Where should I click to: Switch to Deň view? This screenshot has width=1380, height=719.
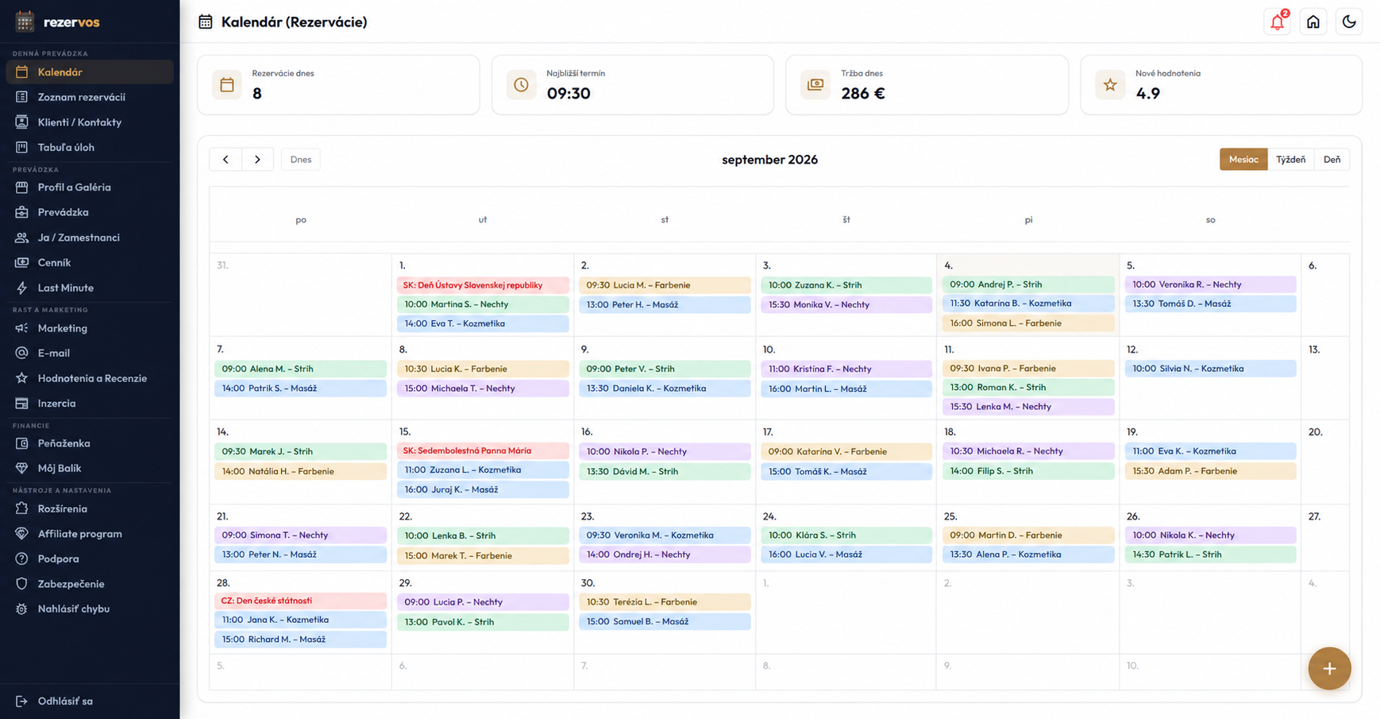[1332, 160]
